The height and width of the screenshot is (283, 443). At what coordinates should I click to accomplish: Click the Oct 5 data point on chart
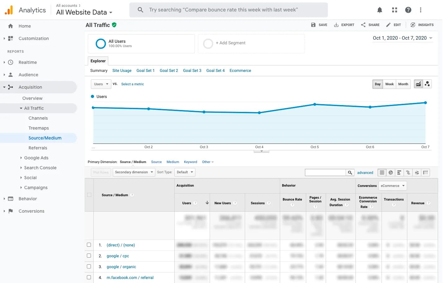click(x=315, y=104)
